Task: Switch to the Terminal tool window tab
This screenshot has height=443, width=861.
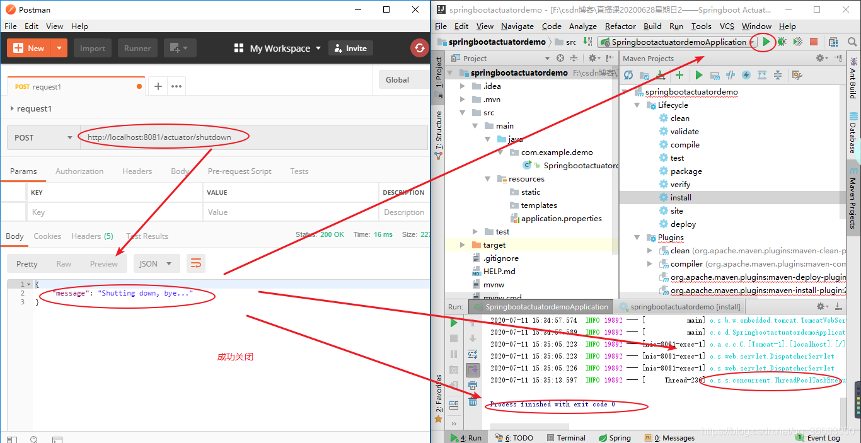Action: [x=565, y=437]
